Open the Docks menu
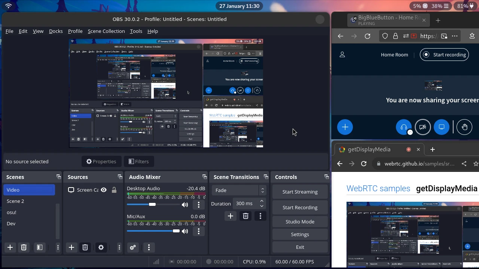 (56, 31)
